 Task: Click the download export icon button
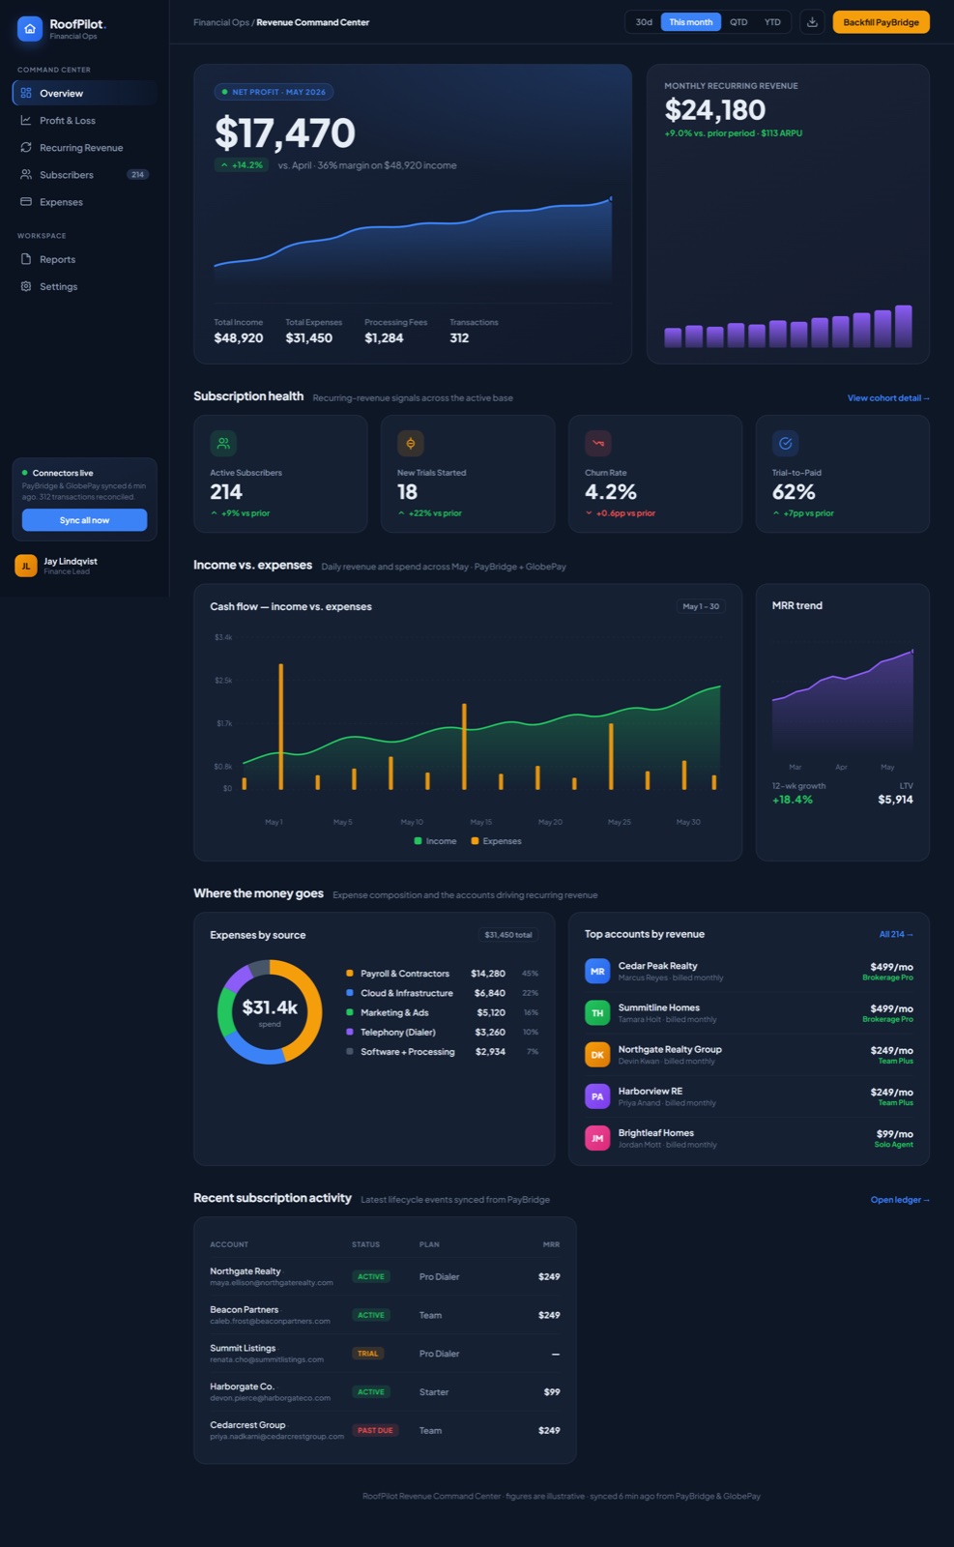coord(812,22)
